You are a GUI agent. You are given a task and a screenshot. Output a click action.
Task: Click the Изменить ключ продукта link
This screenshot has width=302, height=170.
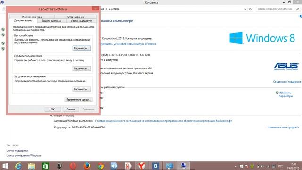pos(283,127)
